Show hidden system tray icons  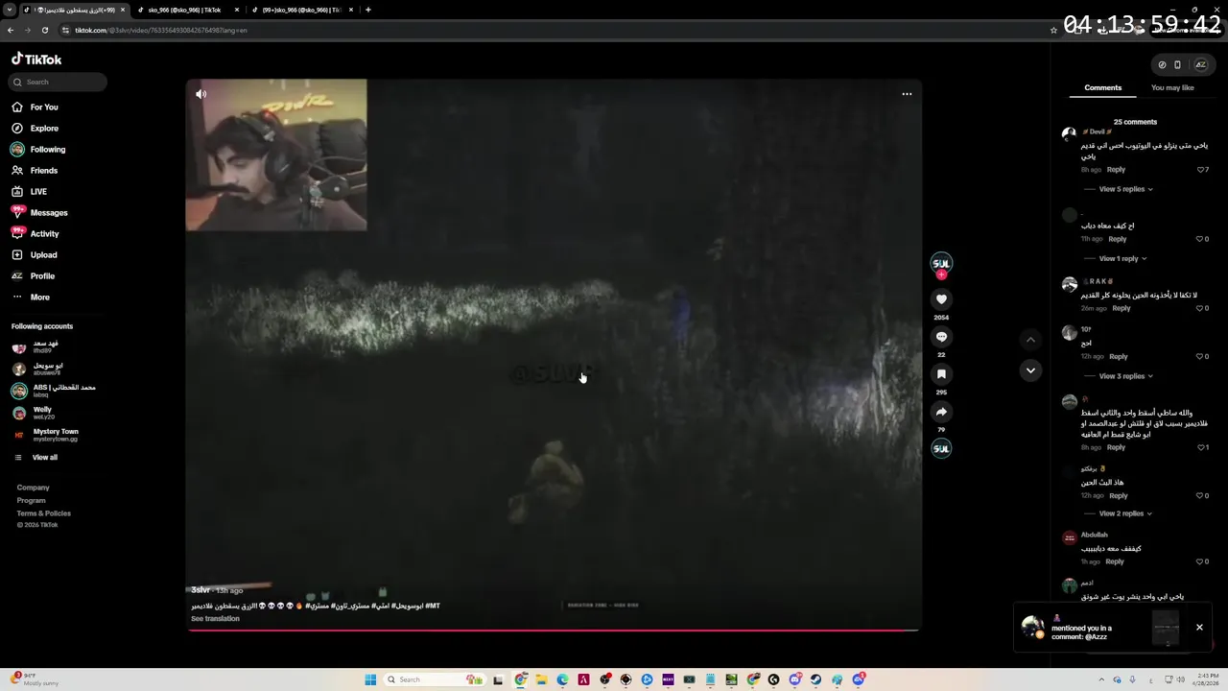1103,679
